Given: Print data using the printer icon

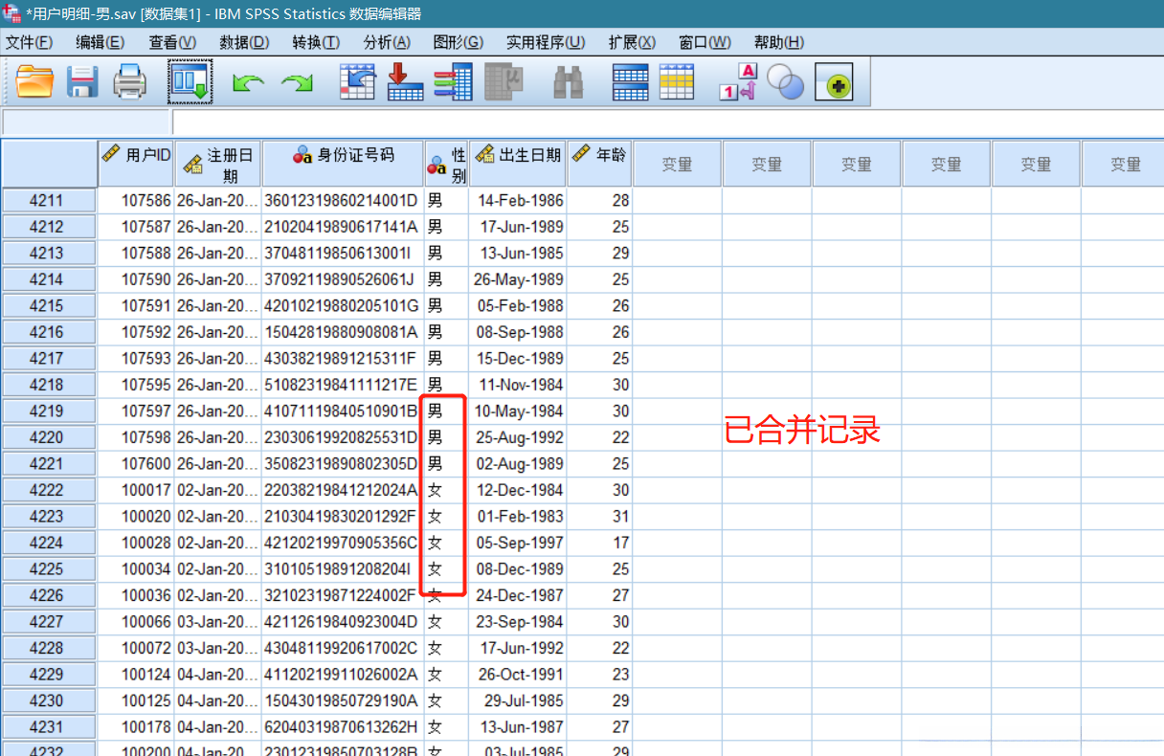Looking at the screenshot, I should (130, 82).
